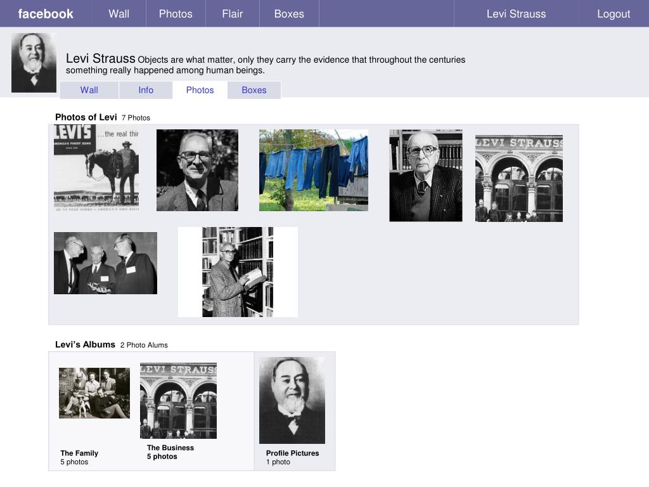Open Levi Strauss building photo in Photos of Levi
The image size is (649, 487).
click(x=518, y=178)
